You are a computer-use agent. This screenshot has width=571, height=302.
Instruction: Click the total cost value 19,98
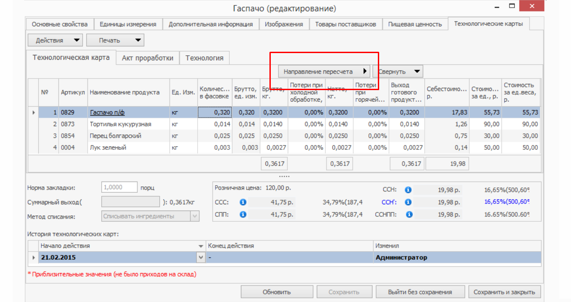click(447, 164)
